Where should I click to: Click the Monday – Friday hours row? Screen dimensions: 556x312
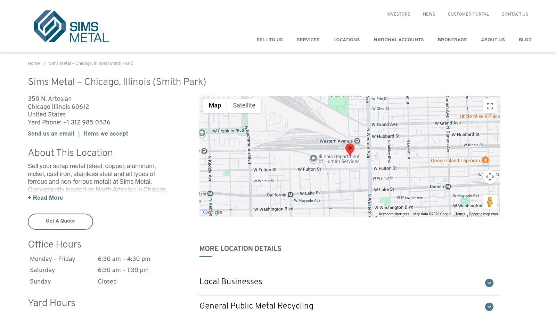pyautogui.click(x=90, y=259)
